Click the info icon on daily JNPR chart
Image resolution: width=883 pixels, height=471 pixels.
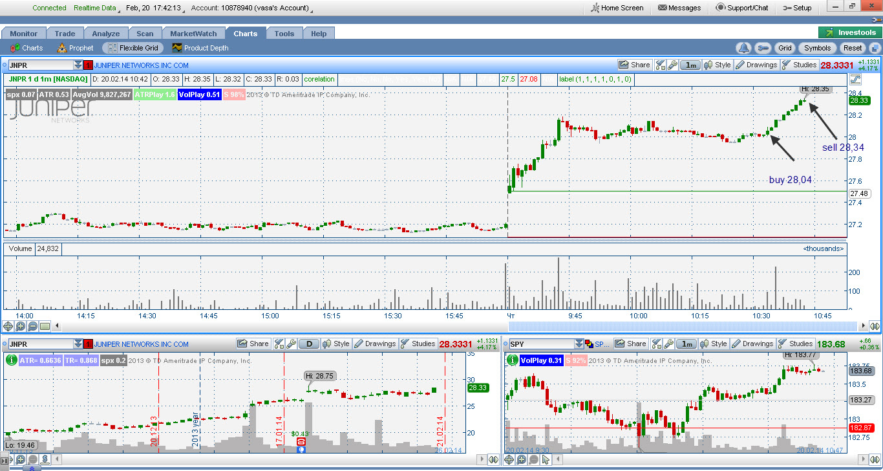coord(10,360)
